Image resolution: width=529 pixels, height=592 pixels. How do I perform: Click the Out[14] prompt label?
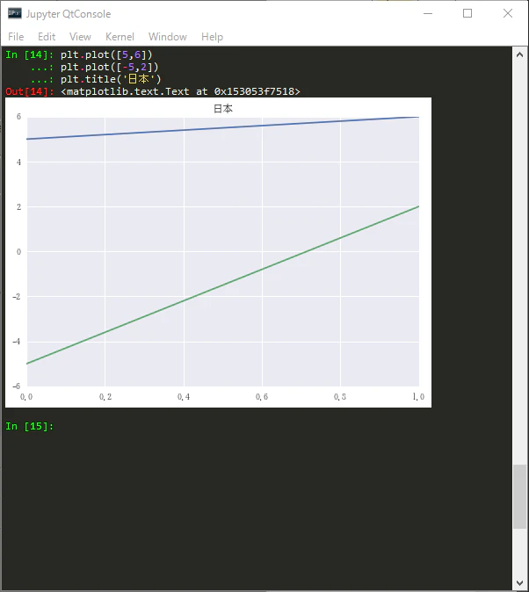(30, 91)
